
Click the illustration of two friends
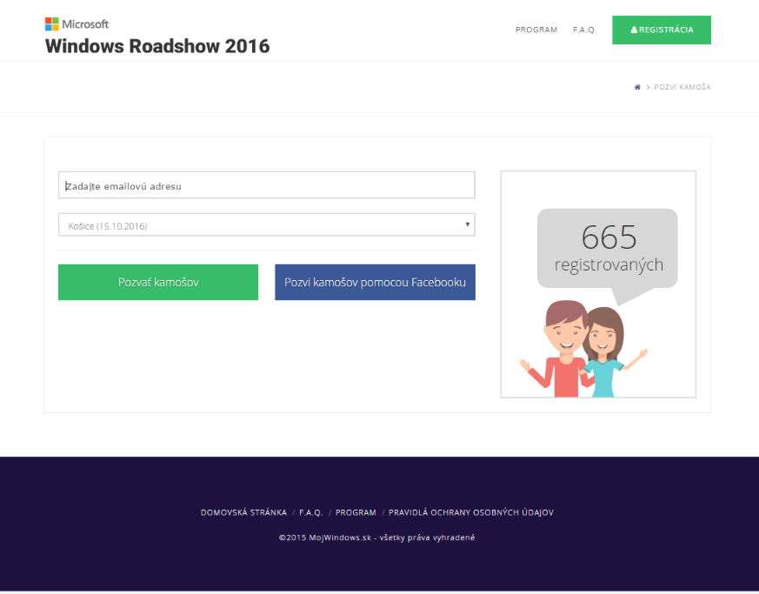coord(583,349)
